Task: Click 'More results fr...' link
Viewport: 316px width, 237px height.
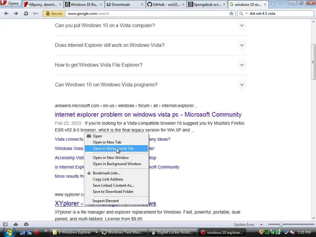Action: click(69, 176)
